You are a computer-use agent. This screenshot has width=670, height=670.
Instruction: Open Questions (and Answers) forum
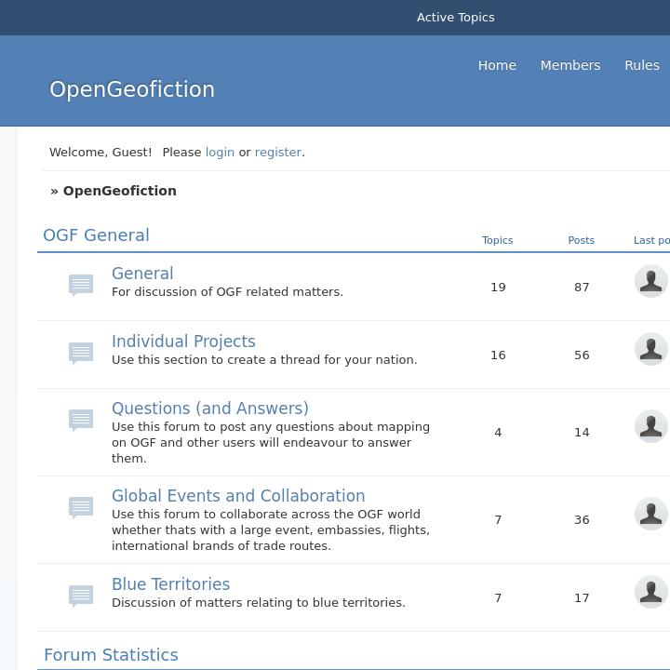[x=209, y=409]
